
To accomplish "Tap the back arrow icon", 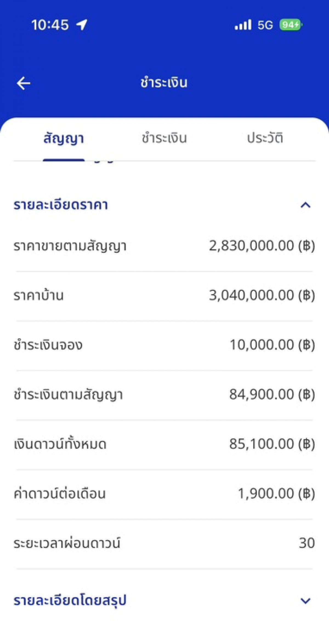I will (24, 83).
